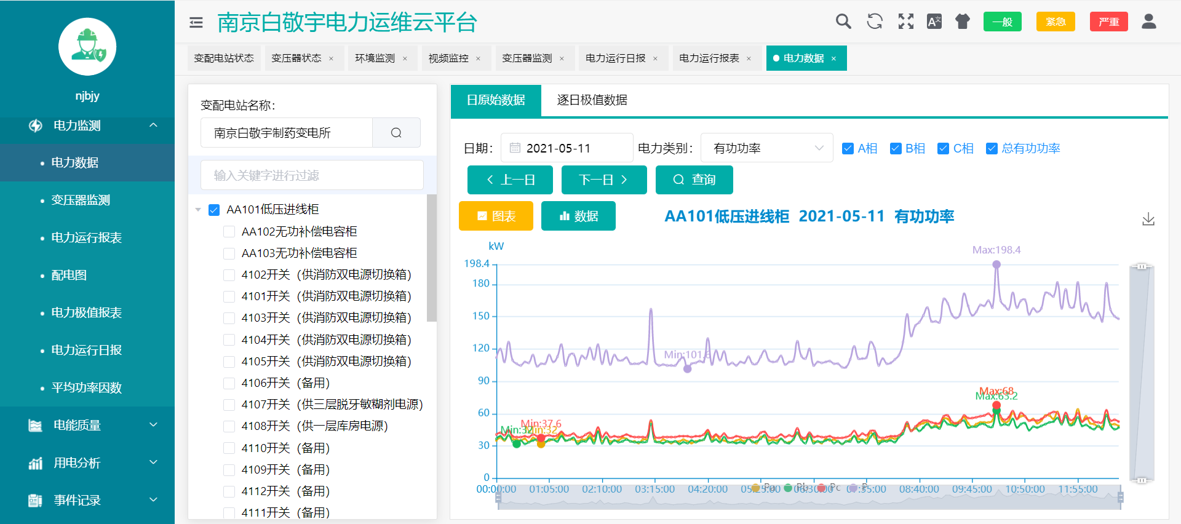Collapse sidebar with hamburger menu icon
Viewport: 1181px width, 524px height.
click(x=196, y=23)
